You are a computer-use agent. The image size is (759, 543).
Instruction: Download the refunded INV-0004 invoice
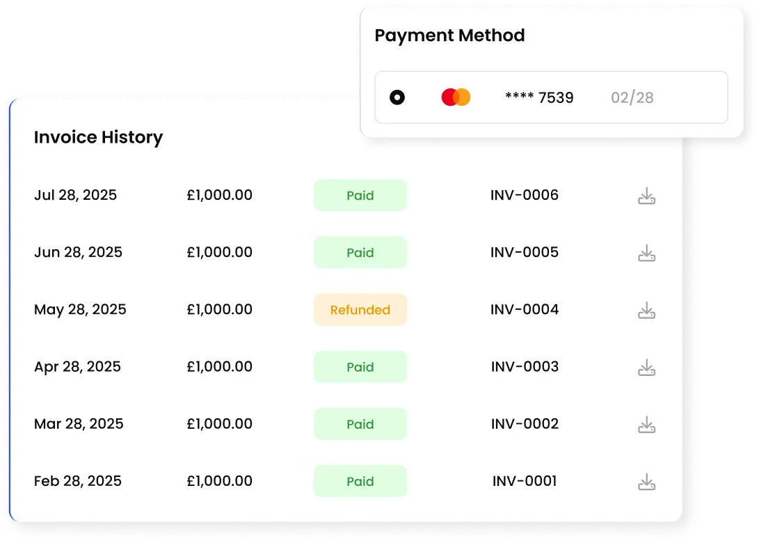point(647,310)
